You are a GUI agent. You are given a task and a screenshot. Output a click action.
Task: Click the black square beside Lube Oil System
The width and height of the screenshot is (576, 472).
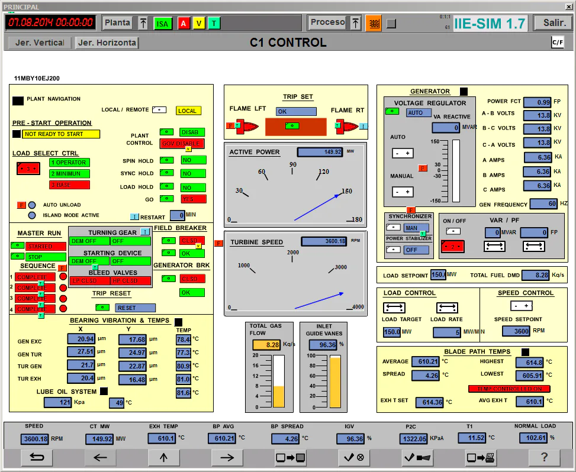(104, 391)
